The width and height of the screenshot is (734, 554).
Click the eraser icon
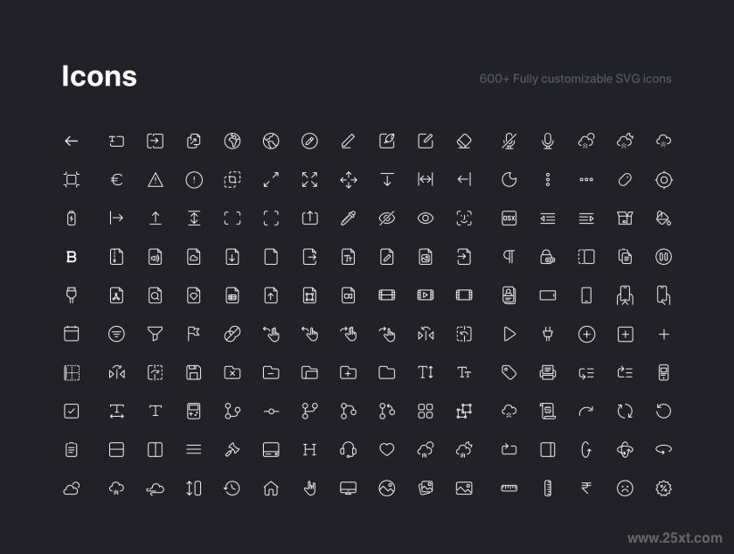pyautogui.click(x=464, y=141)
